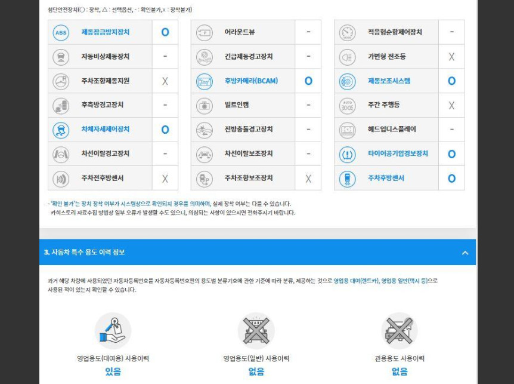Click the 후측방경고장치 icon
The image size is (514, 384).
[61, 105]
